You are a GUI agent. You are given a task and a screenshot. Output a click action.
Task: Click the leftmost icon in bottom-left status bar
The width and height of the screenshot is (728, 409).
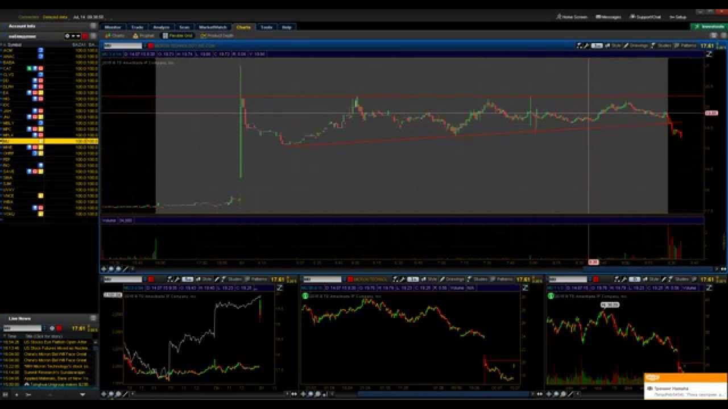(x=6, y=394)
